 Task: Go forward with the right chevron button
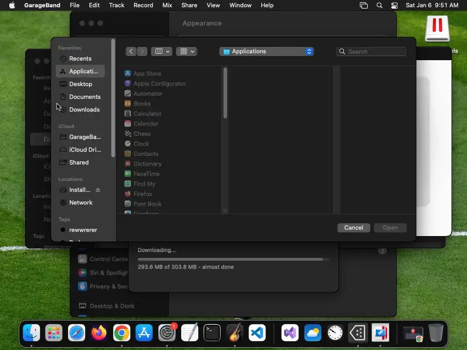click(x=142, y=51)
